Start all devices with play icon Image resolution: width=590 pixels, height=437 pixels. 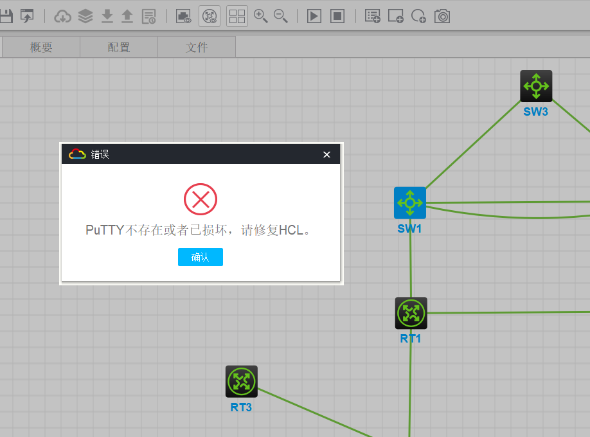pyautogui.click(x=314, y=16)
